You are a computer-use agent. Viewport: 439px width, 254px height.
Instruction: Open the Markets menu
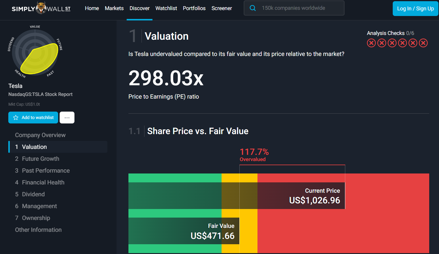pos(114,8)
